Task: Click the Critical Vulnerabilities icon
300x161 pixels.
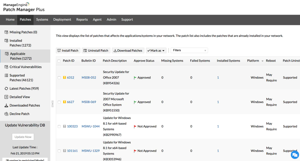Action: 6,67
